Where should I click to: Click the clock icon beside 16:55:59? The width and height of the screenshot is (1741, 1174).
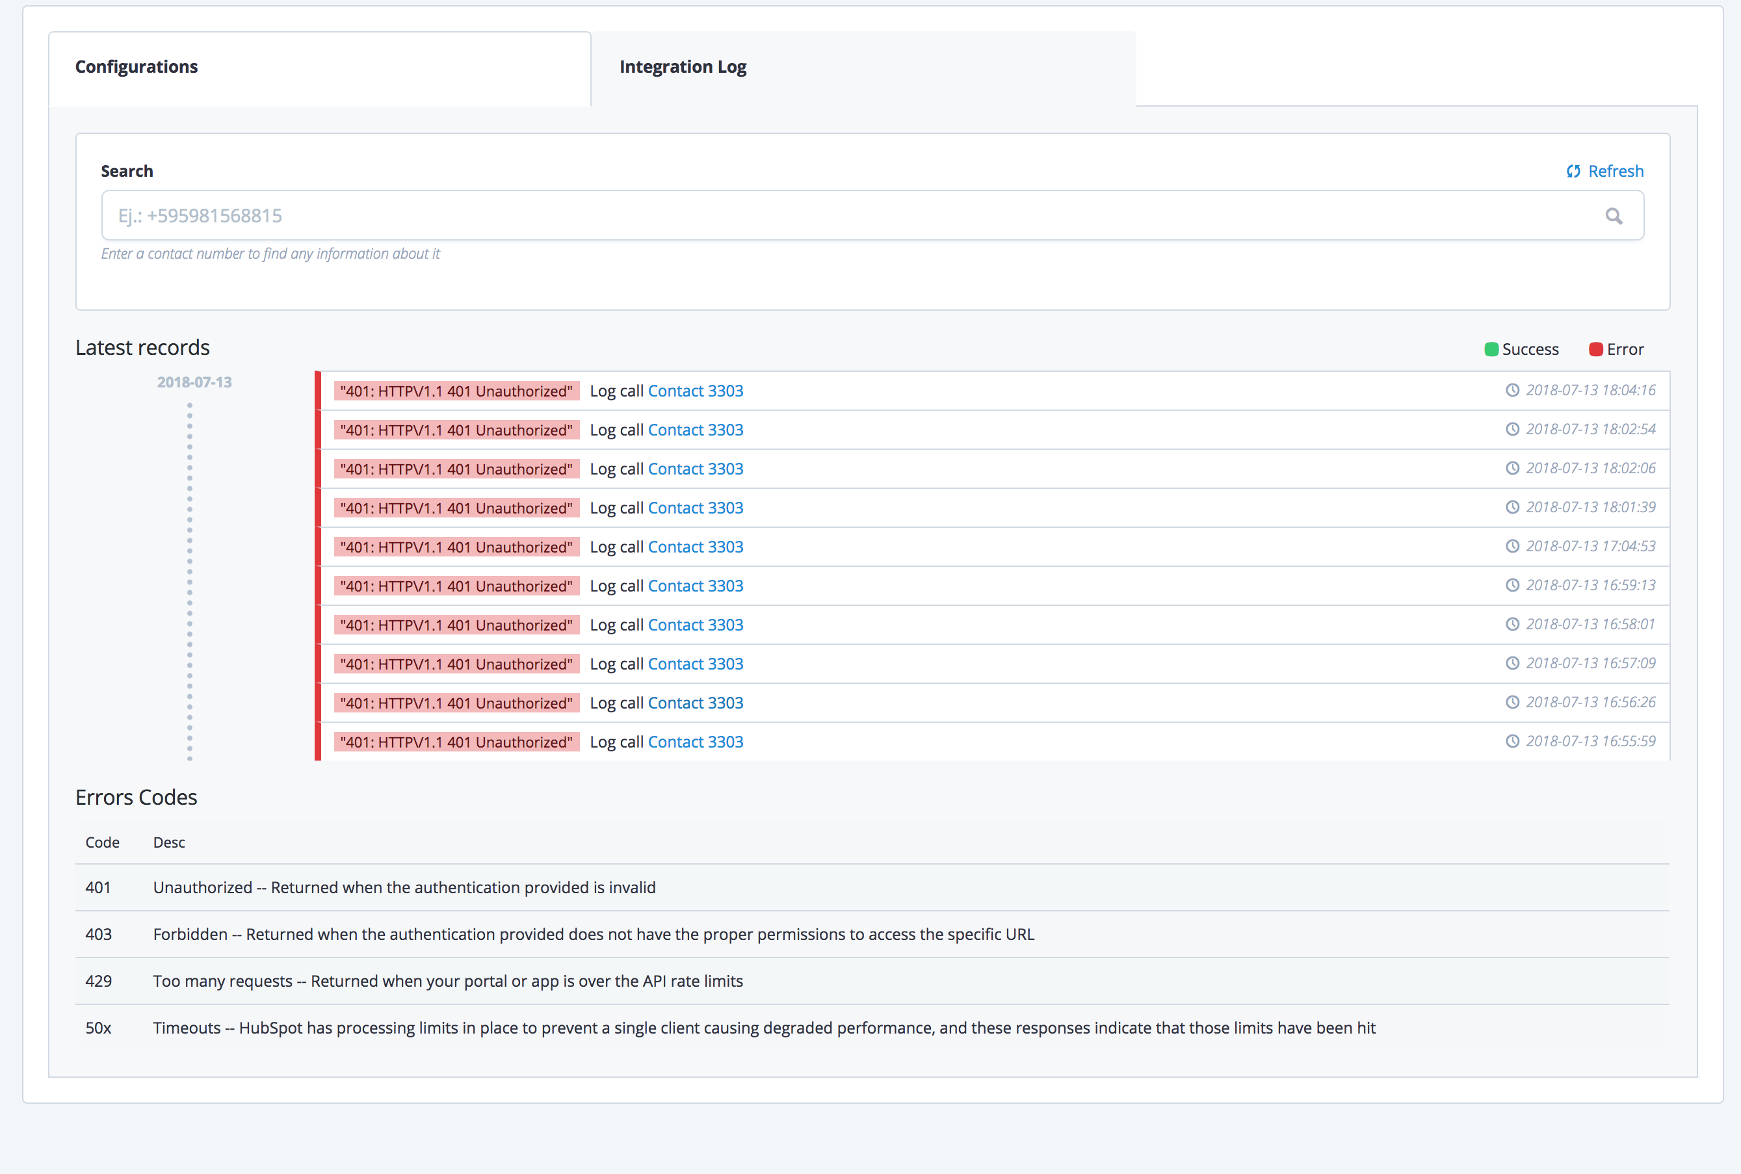tap(1513, 741)
